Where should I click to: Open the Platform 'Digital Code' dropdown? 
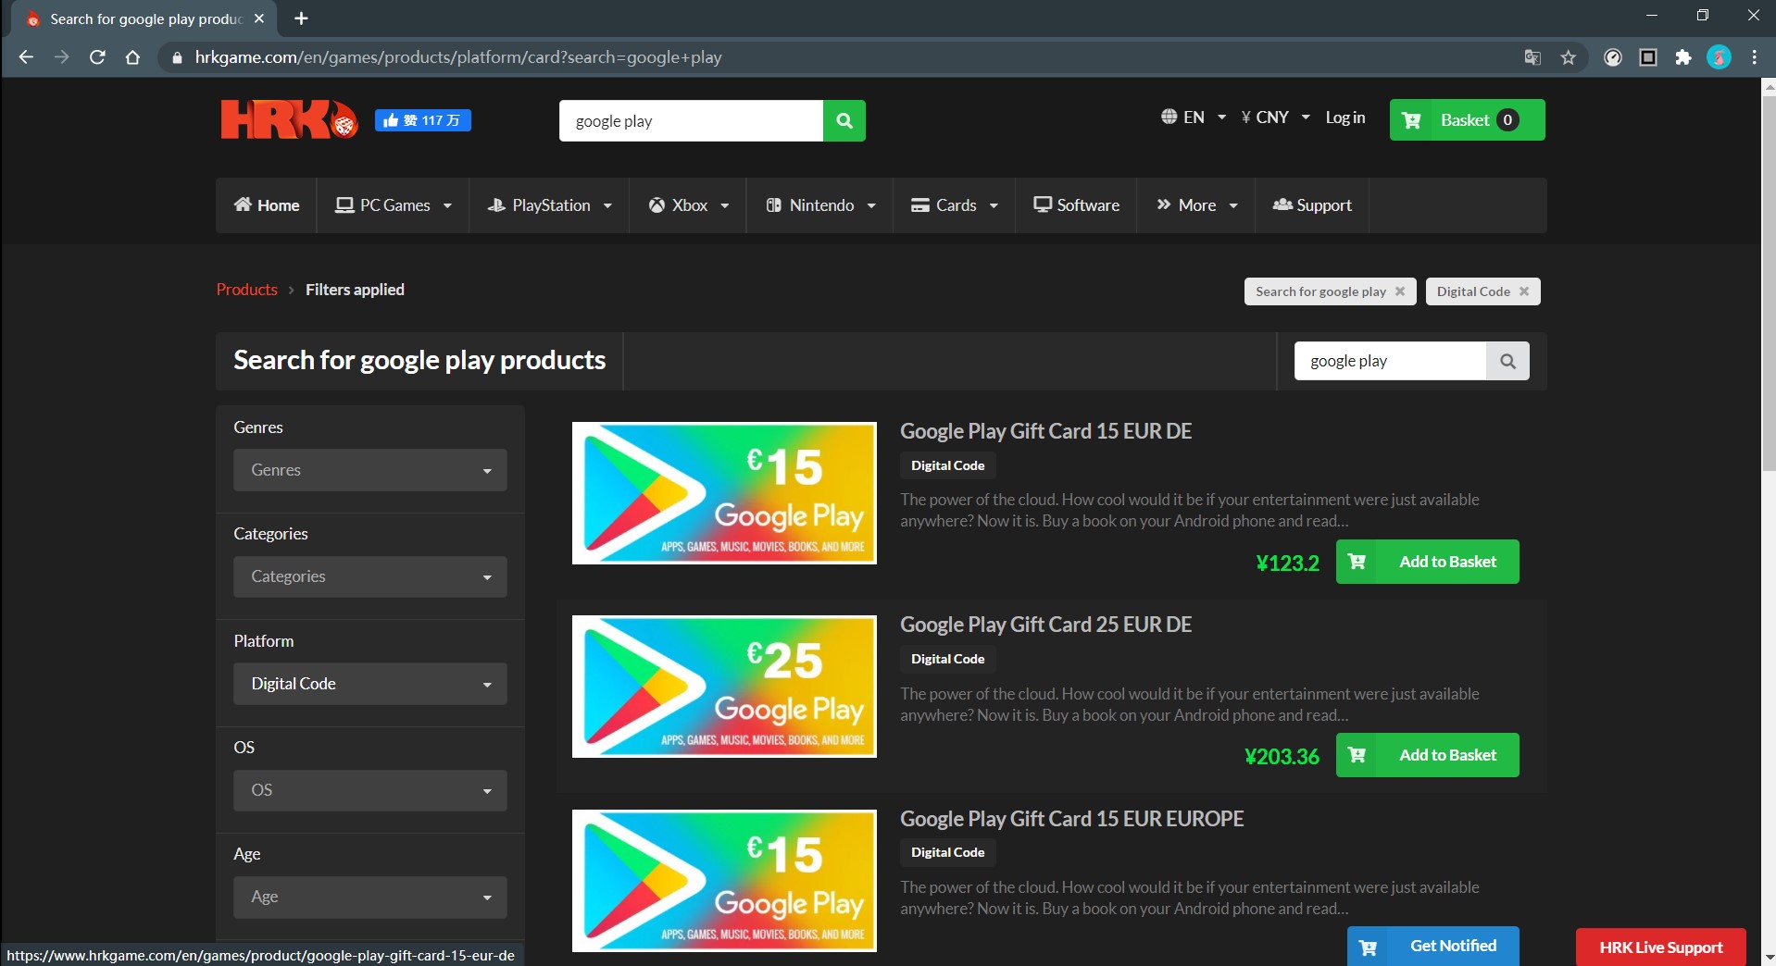(369, 684)
